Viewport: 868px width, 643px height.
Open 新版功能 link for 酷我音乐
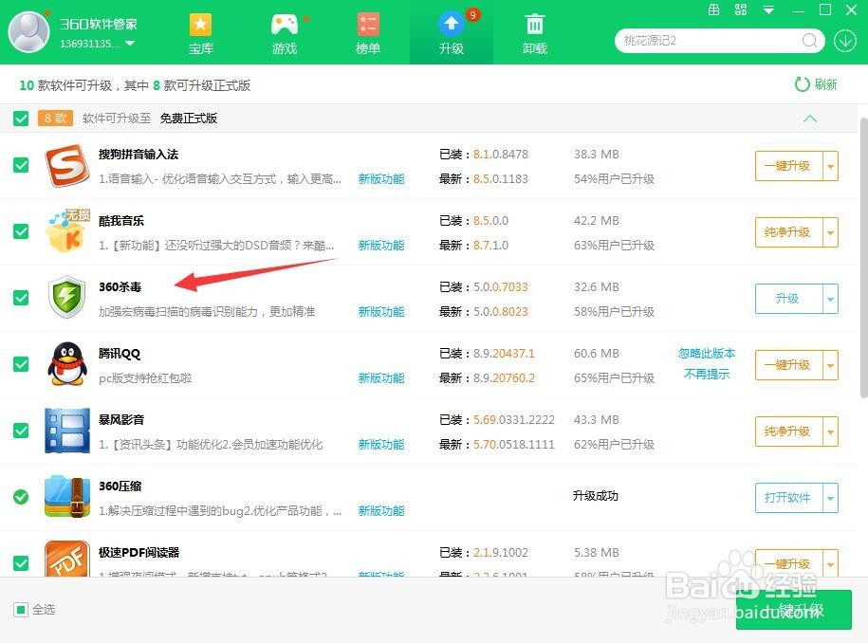click(x=380, y=245)
